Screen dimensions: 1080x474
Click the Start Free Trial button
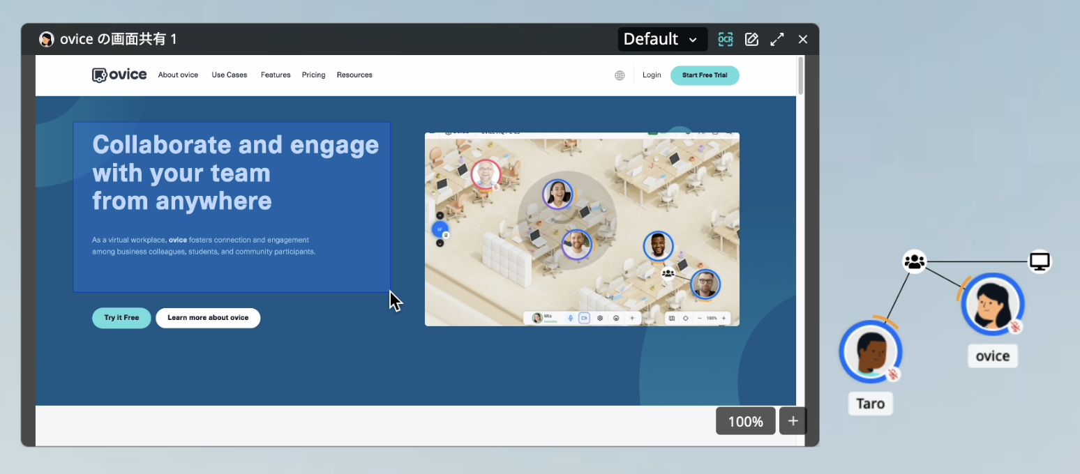click(x=705, y=75)
